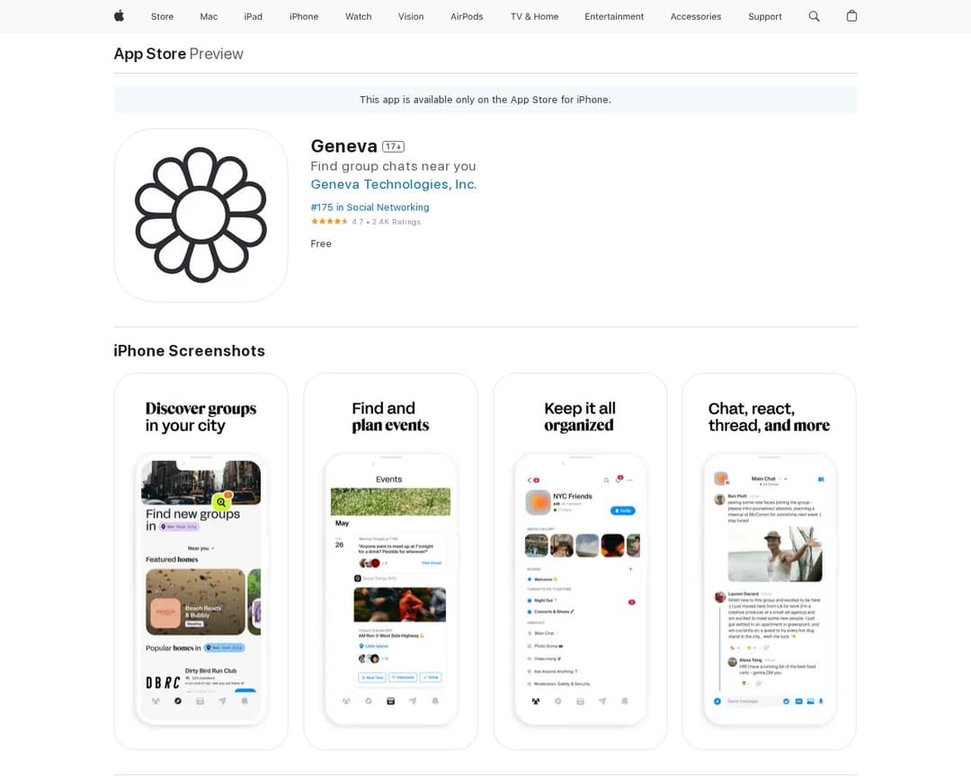Go to AirPods in the navigation bar

pos(467,17)
